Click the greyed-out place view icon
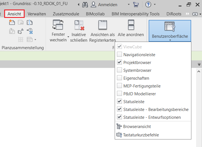 click(12, 31)
